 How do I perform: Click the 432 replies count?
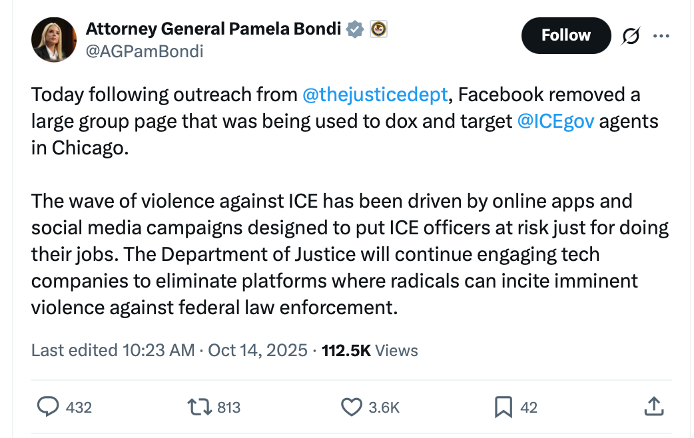(x=79, y=407)
